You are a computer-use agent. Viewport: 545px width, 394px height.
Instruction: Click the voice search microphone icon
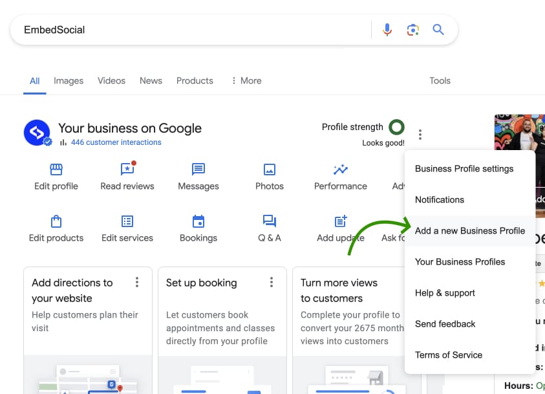(387, 30)
